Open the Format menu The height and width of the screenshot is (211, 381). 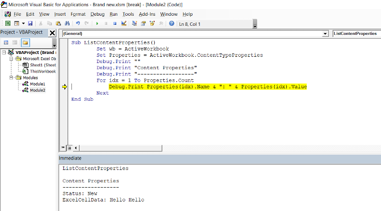(78, 14)
